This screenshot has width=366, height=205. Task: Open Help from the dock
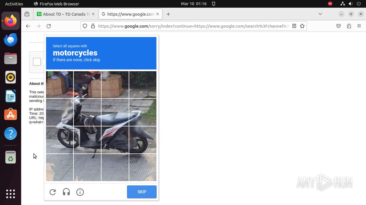coord(11,134)
